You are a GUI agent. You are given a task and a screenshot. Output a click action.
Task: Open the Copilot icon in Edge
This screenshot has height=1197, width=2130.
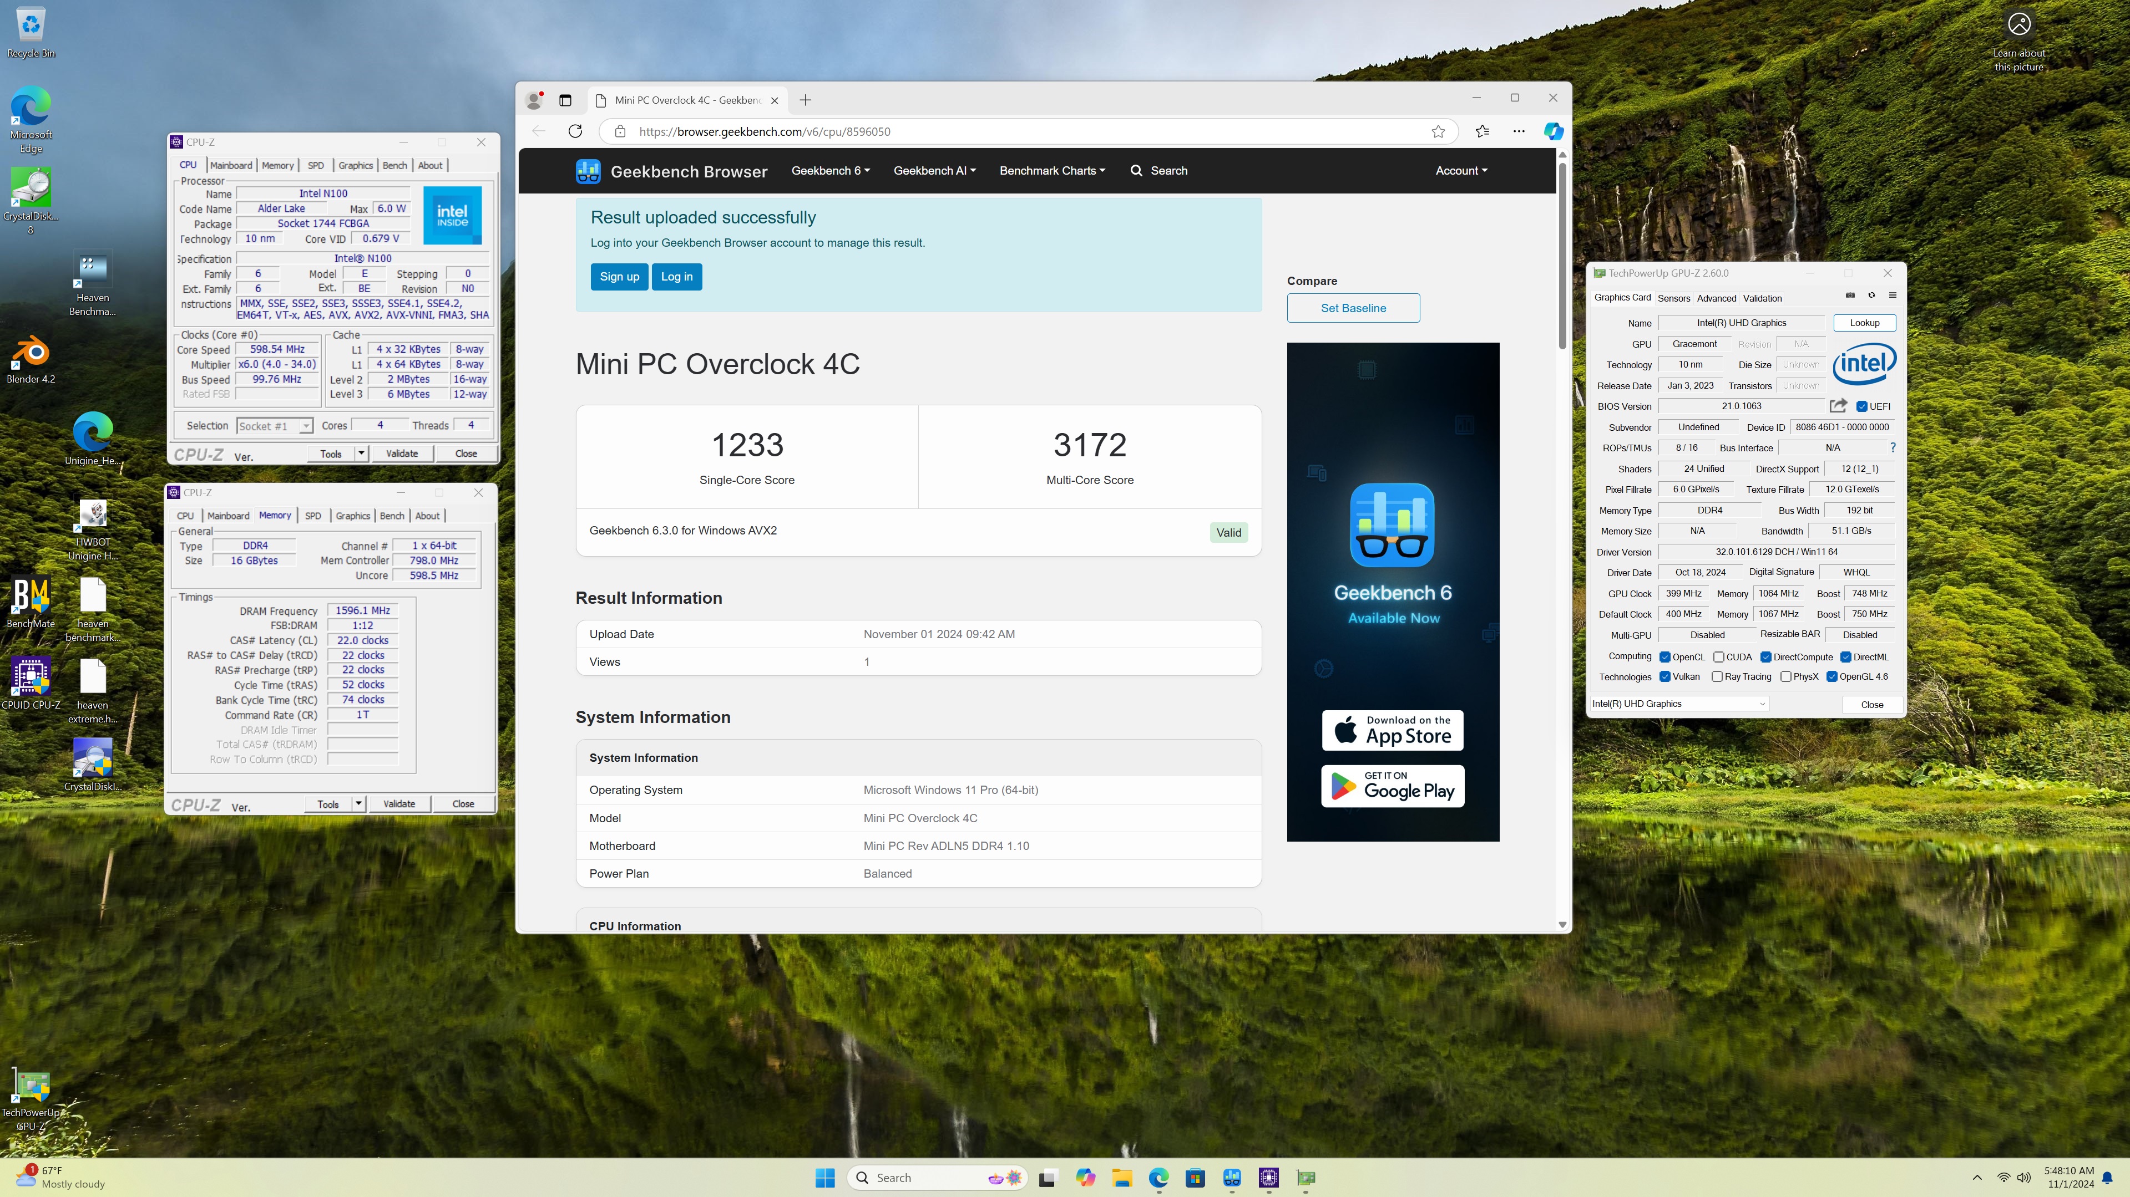pos(1553,131)
